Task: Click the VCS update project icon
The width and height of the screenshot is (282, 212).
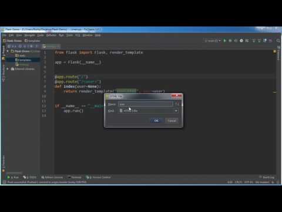Action: point(254,41)
